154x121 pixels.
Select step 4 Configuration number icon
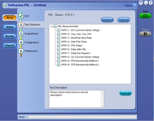pos(21,42)
